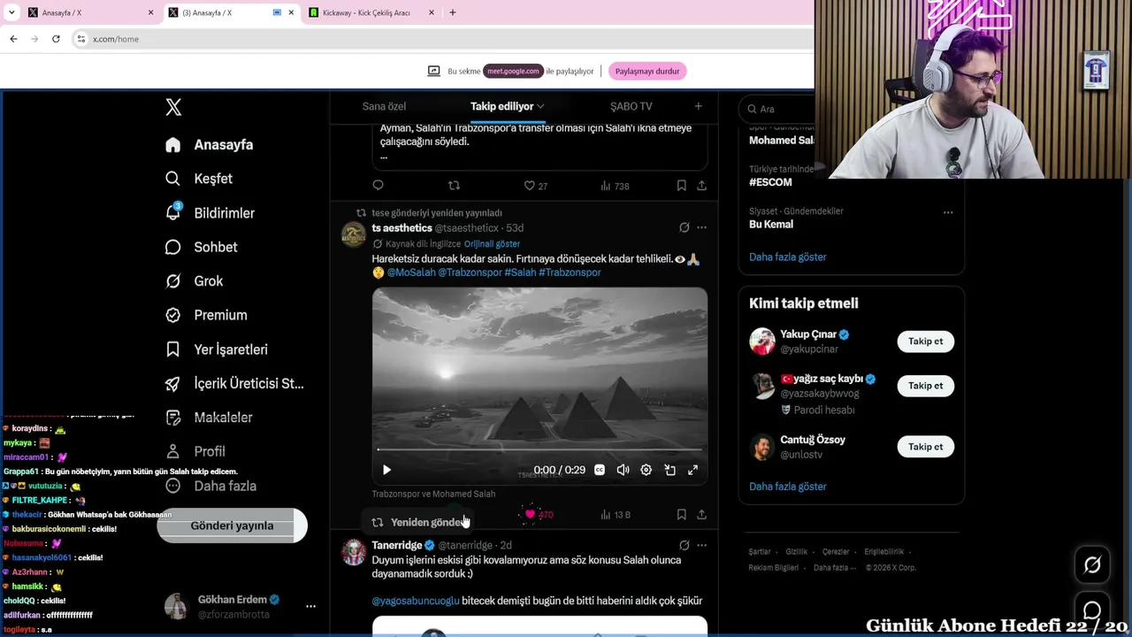Show more trends under Bu Kemal
Image resolution: width=1132 pixels, height=637 pixels.
pos(788,257)
